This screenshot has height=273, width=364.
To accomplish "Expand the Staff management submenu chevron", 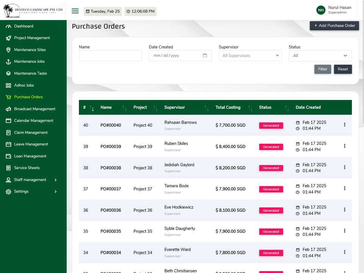I will pos(55,180).
